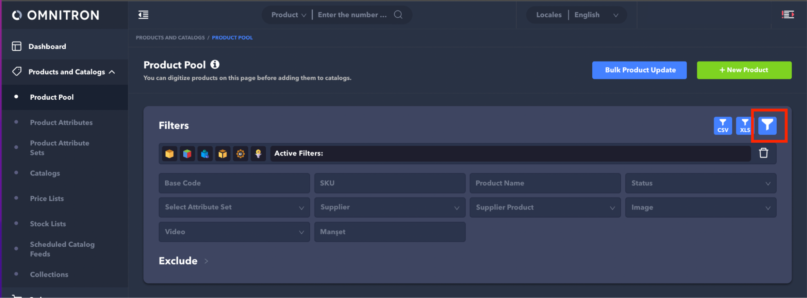
Task: Click the XLS filter icon
Action: click(744, 126)
